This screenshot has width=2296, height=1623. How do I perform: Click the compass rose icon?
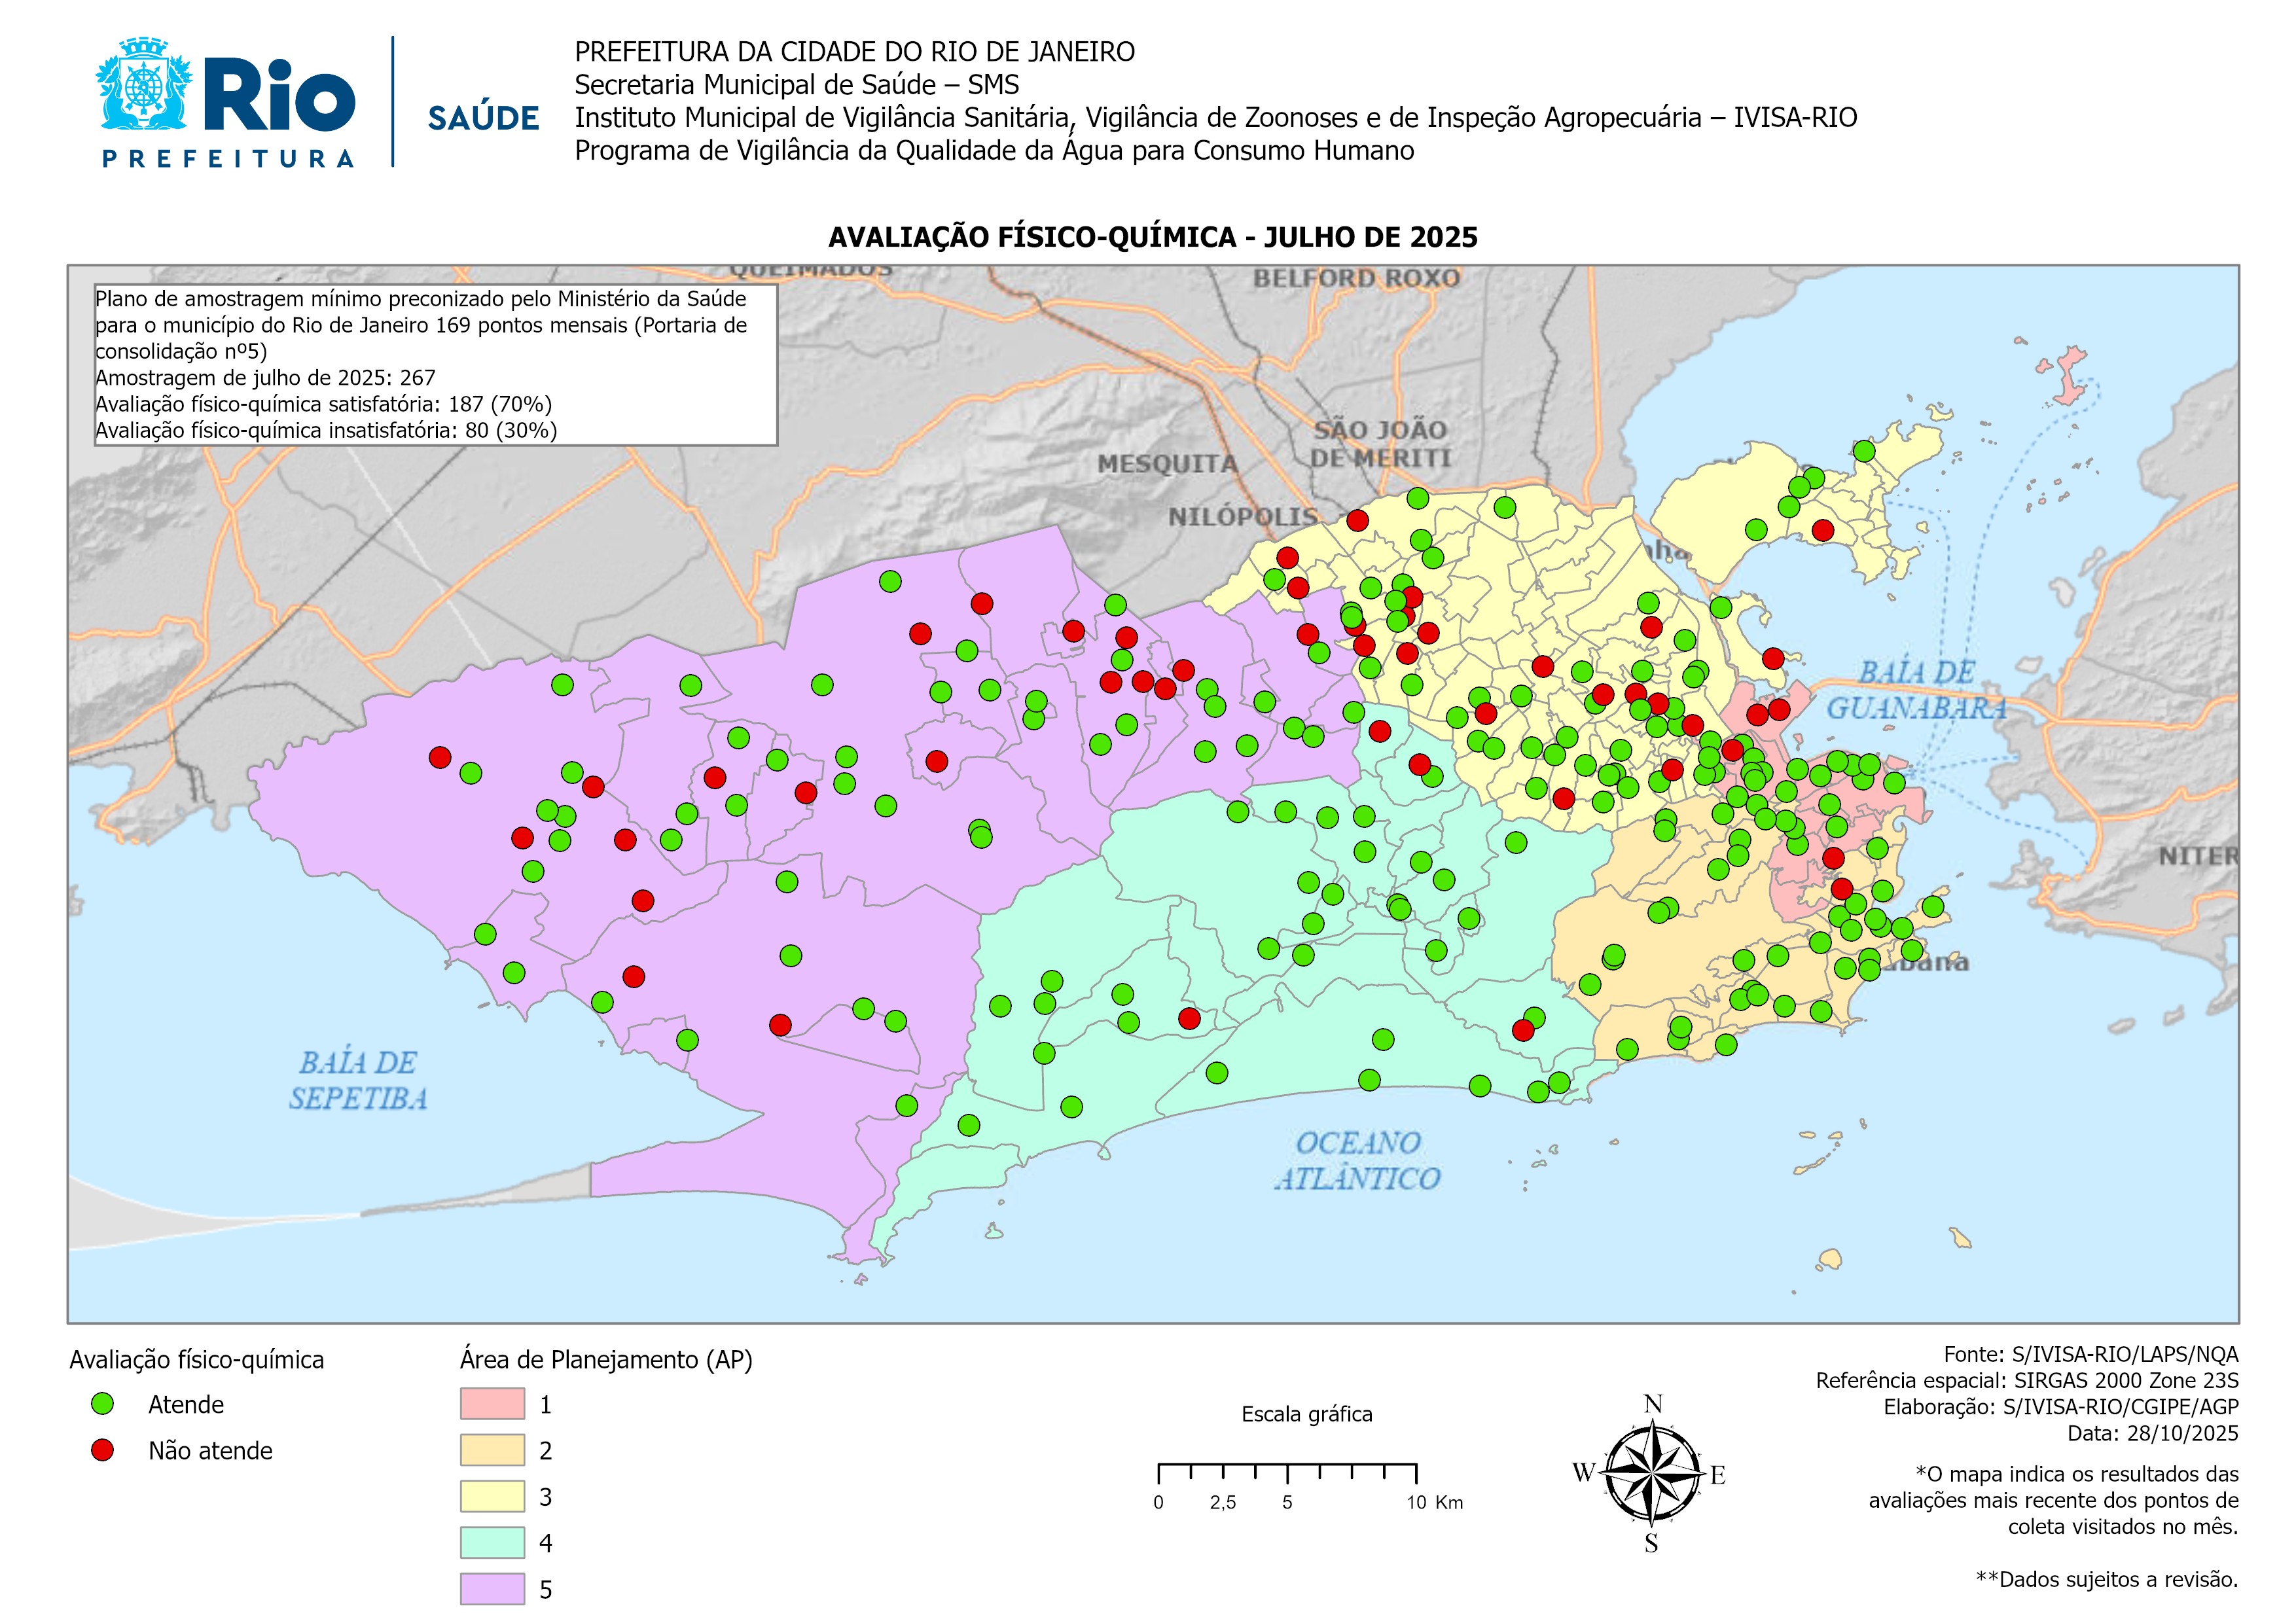click(1652, 1473)
